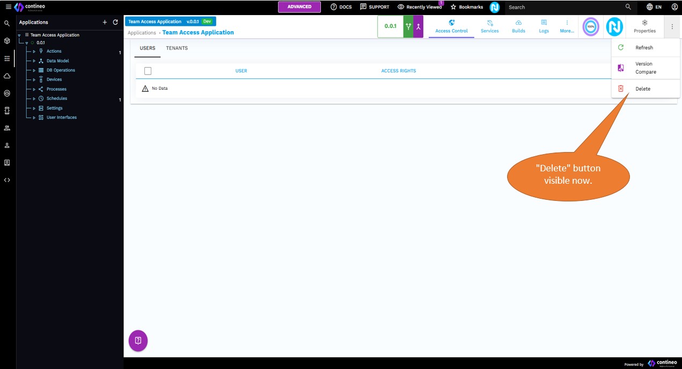Open the Builds cloud icon

518,26
